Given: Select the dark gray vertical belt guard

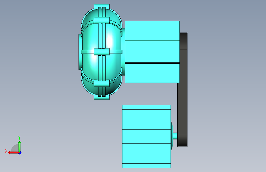Looking at the screenshot, I should coord(182,89).
